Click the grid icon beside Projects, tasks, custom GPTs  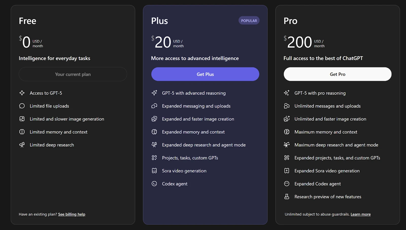(154, 158)
